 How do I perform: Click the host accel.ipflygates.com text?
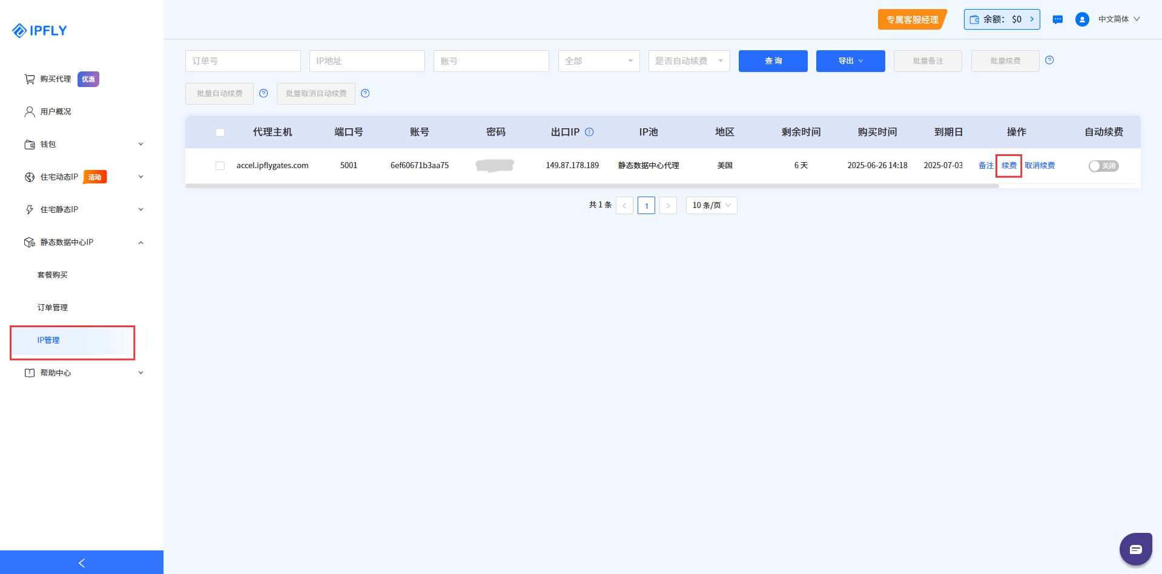272,166
